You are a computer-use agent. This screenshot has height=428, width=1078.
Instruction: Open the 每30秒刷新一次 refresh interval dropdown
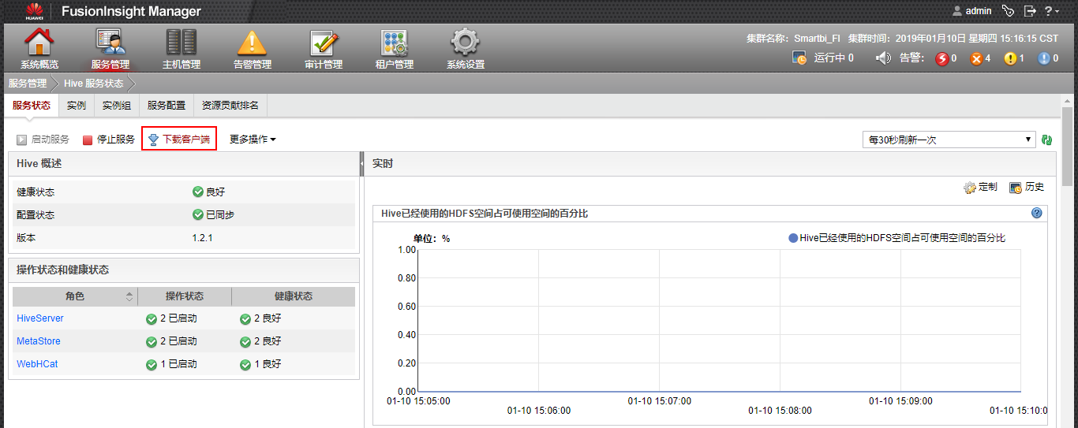pyautogui.click(x=949, y=140)
